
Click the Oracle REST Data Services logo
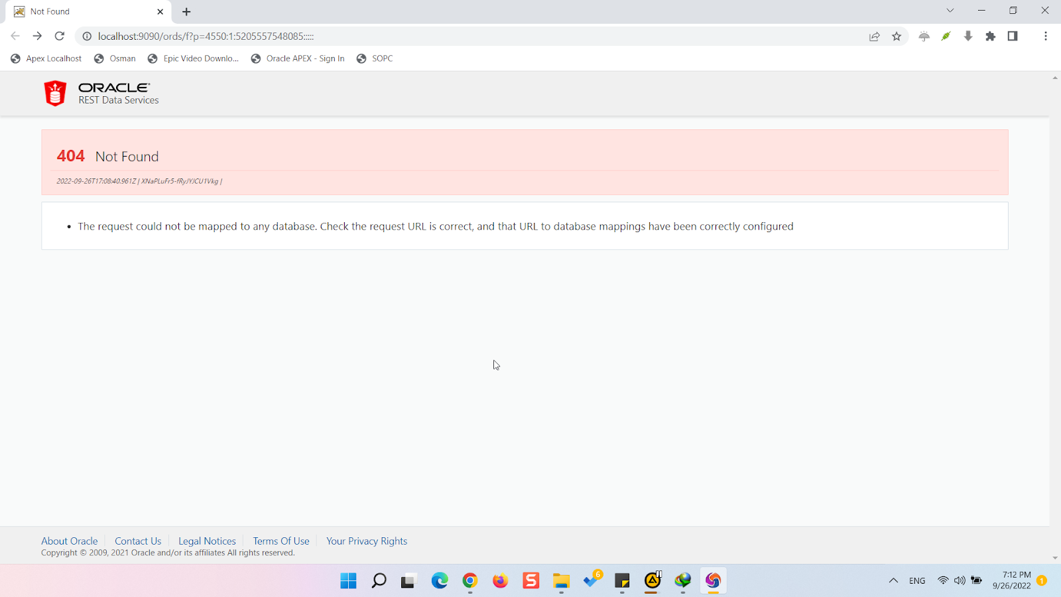coord(101,94)
